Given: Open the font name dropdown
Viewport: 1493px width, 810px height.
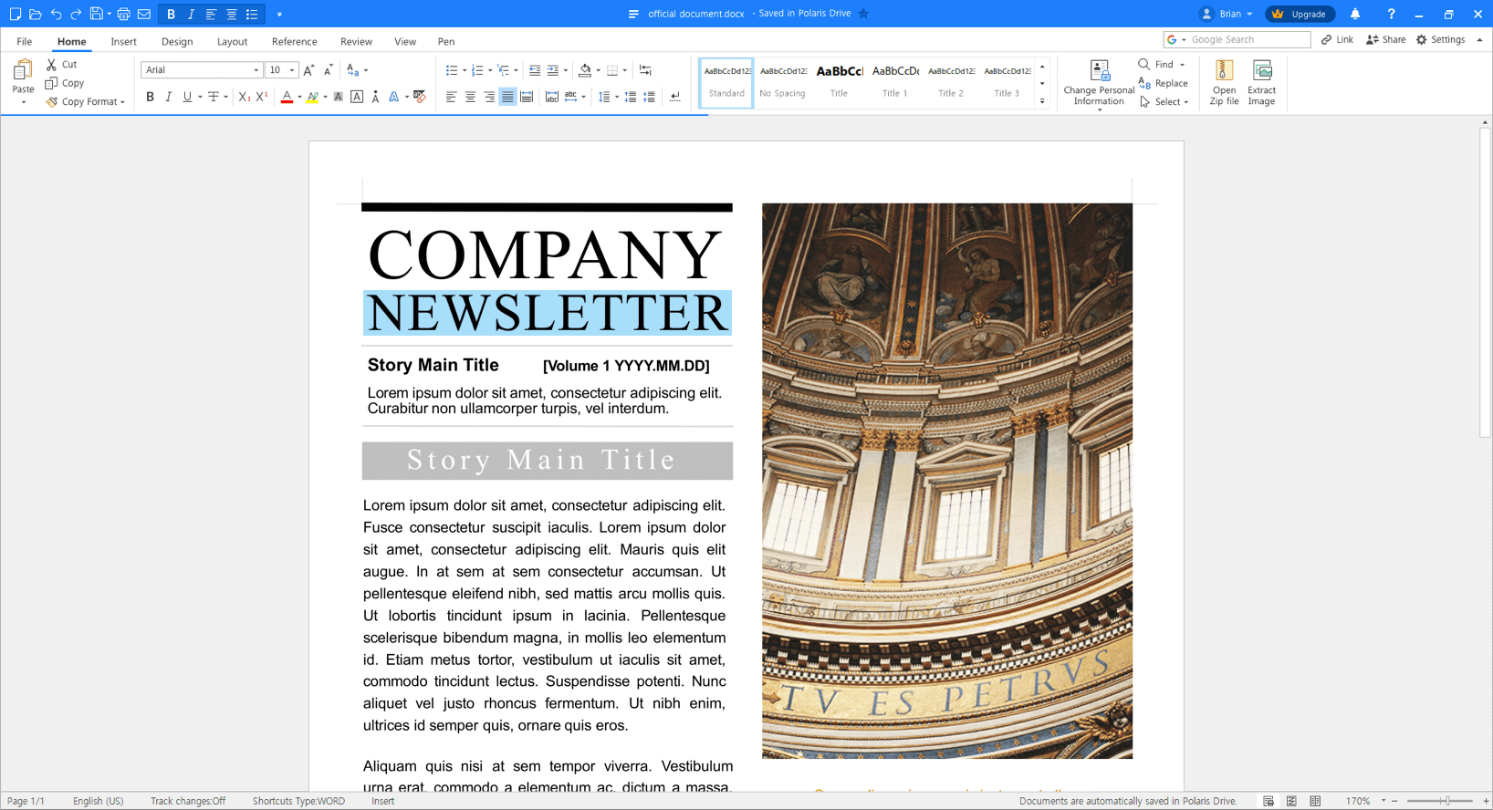Looking at the screenshot, I should (256, 70).
